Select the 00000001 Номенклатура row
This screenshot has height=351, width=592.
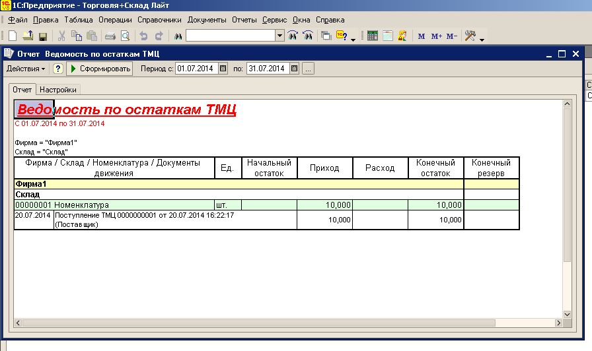266,205
